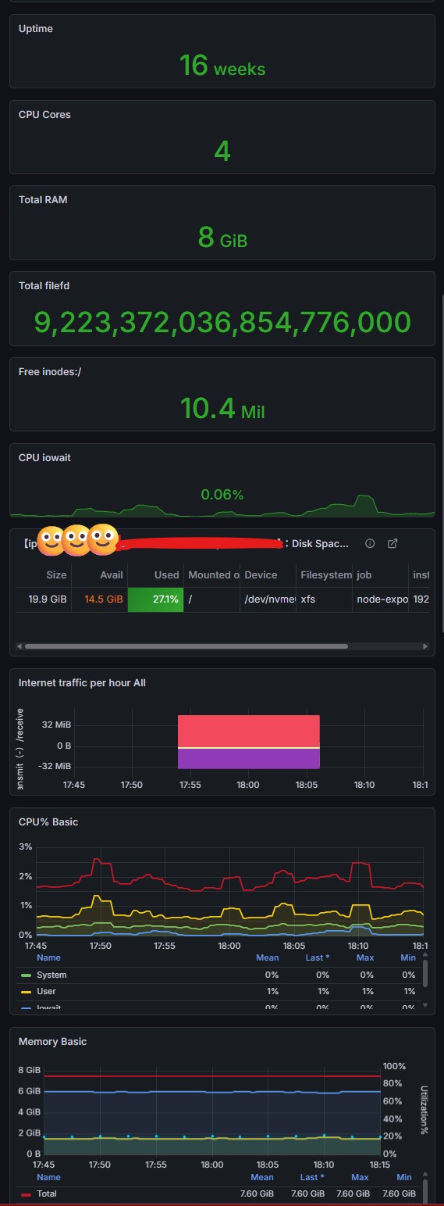Sort CPU legend by Name column

pos(48,957)
